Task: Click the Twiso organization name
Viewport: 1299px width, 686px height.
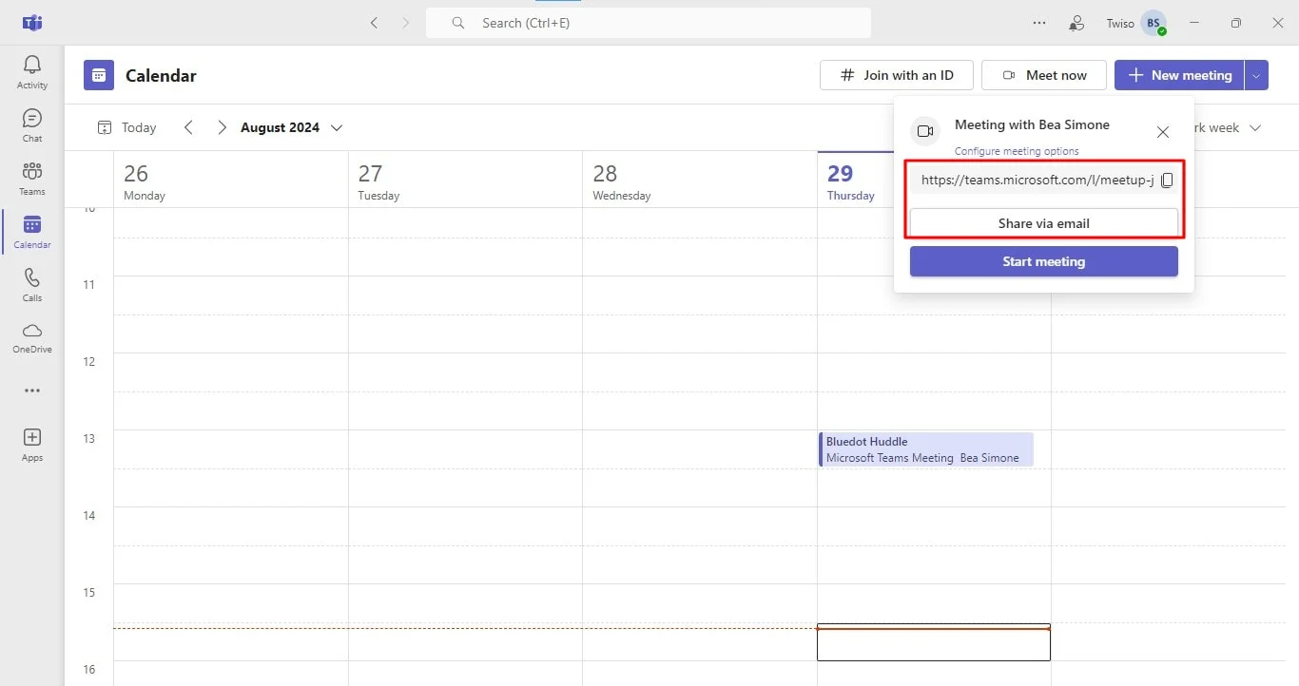Action: click(x=1120, y=23)
